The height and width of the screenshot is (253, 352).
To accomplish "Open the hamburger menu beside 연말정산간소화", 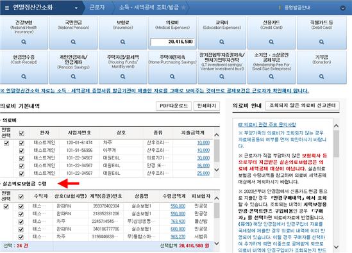I will coord(7,8).
